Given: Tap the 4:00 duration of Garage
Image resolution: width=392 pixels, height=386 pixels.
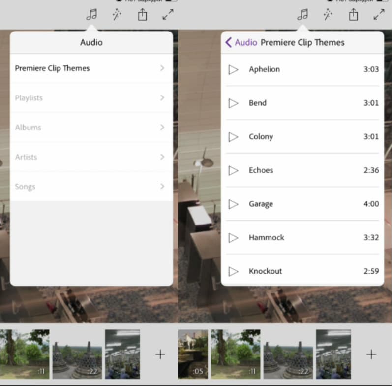Looking at the screenshot, I should tap(371, 204).
